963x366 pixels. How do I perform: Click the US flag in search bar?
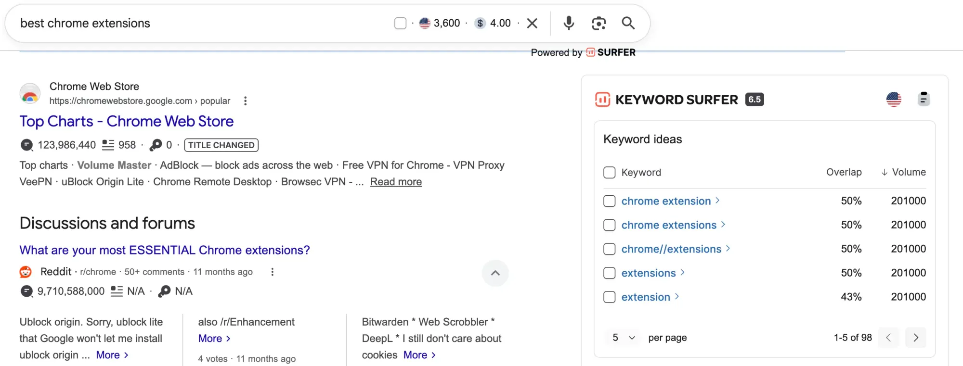point(424,23)
